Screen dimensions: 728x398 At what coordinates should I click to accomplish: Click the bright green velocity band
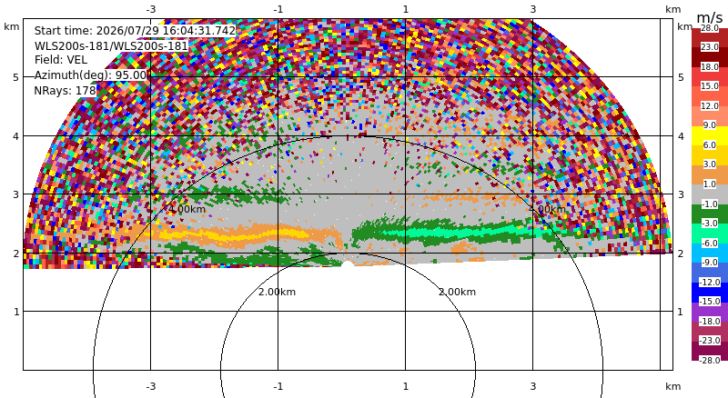(x=464, y=230)
